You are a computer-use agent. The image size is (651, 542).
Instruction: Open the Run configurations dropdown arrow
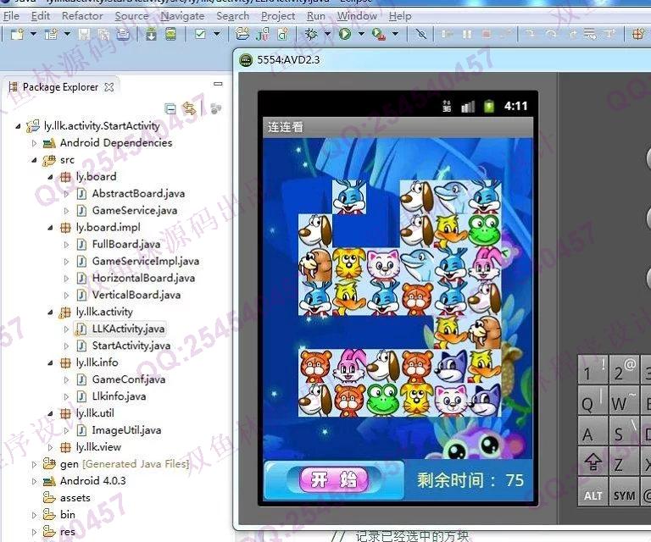point(361,34)
